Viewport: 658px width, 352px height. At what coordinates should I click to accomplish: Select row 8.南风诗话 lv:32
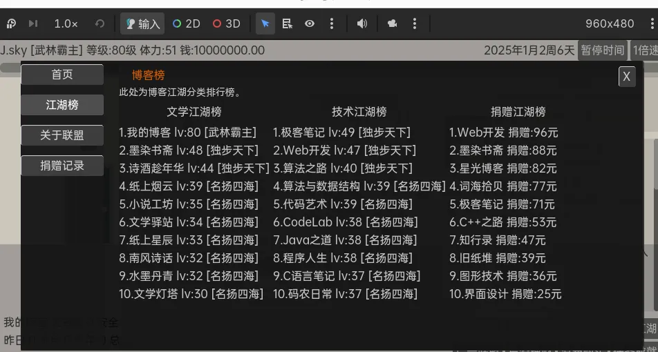189,258
